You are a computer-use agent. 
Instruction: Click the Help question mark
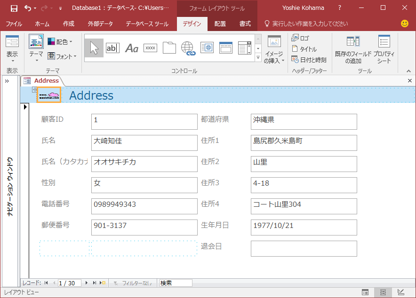coord(339,8)
